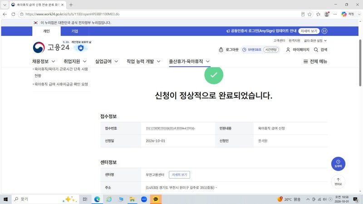Go back using the browser back arrow

(x=5, y=14)
